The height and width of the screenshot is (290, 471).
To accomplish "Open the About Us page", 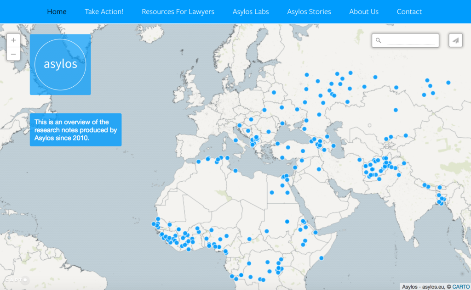I will (364, 11).
